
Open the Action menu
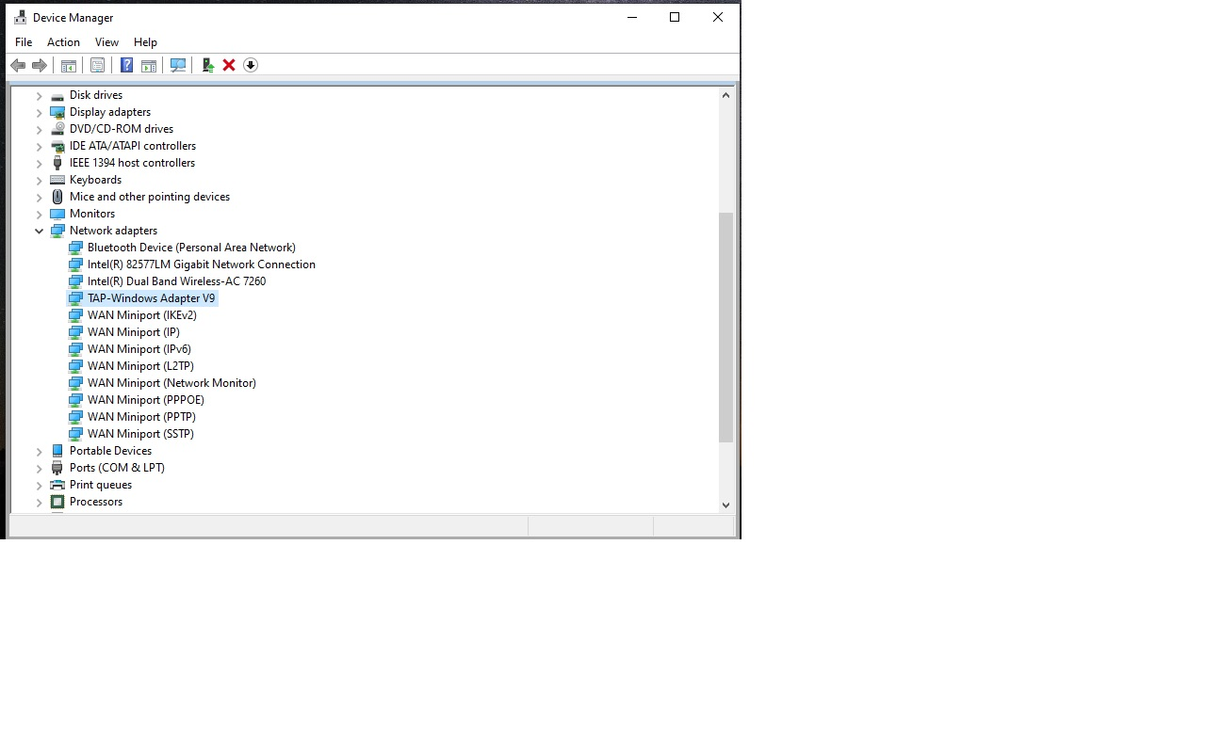[63, 42]
